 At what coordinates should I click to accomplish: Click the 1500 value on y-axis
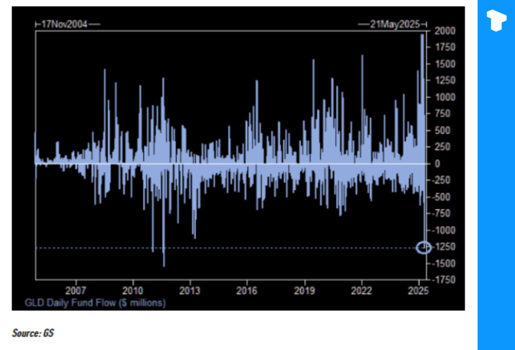(x=445, y=64)
